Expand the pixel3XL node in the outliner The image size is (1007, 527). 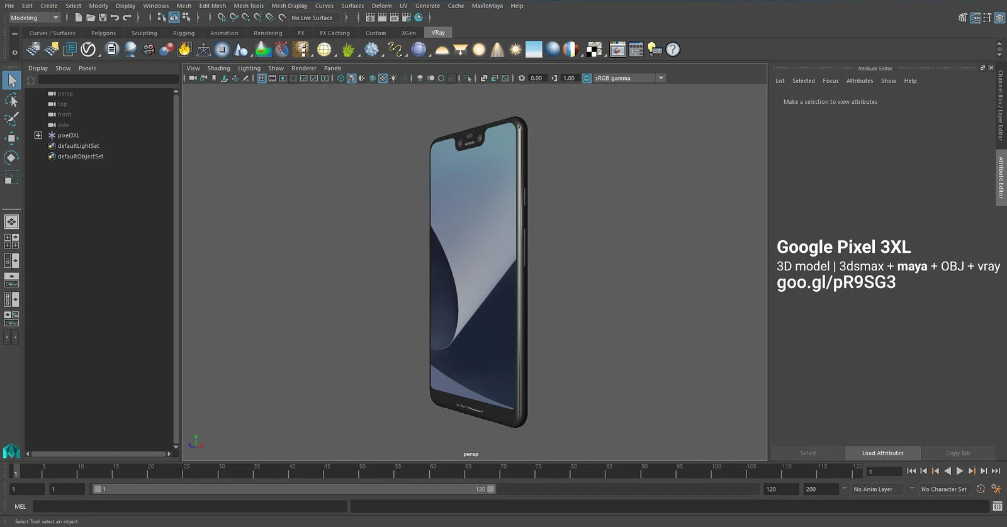click(x=38, y=135)
